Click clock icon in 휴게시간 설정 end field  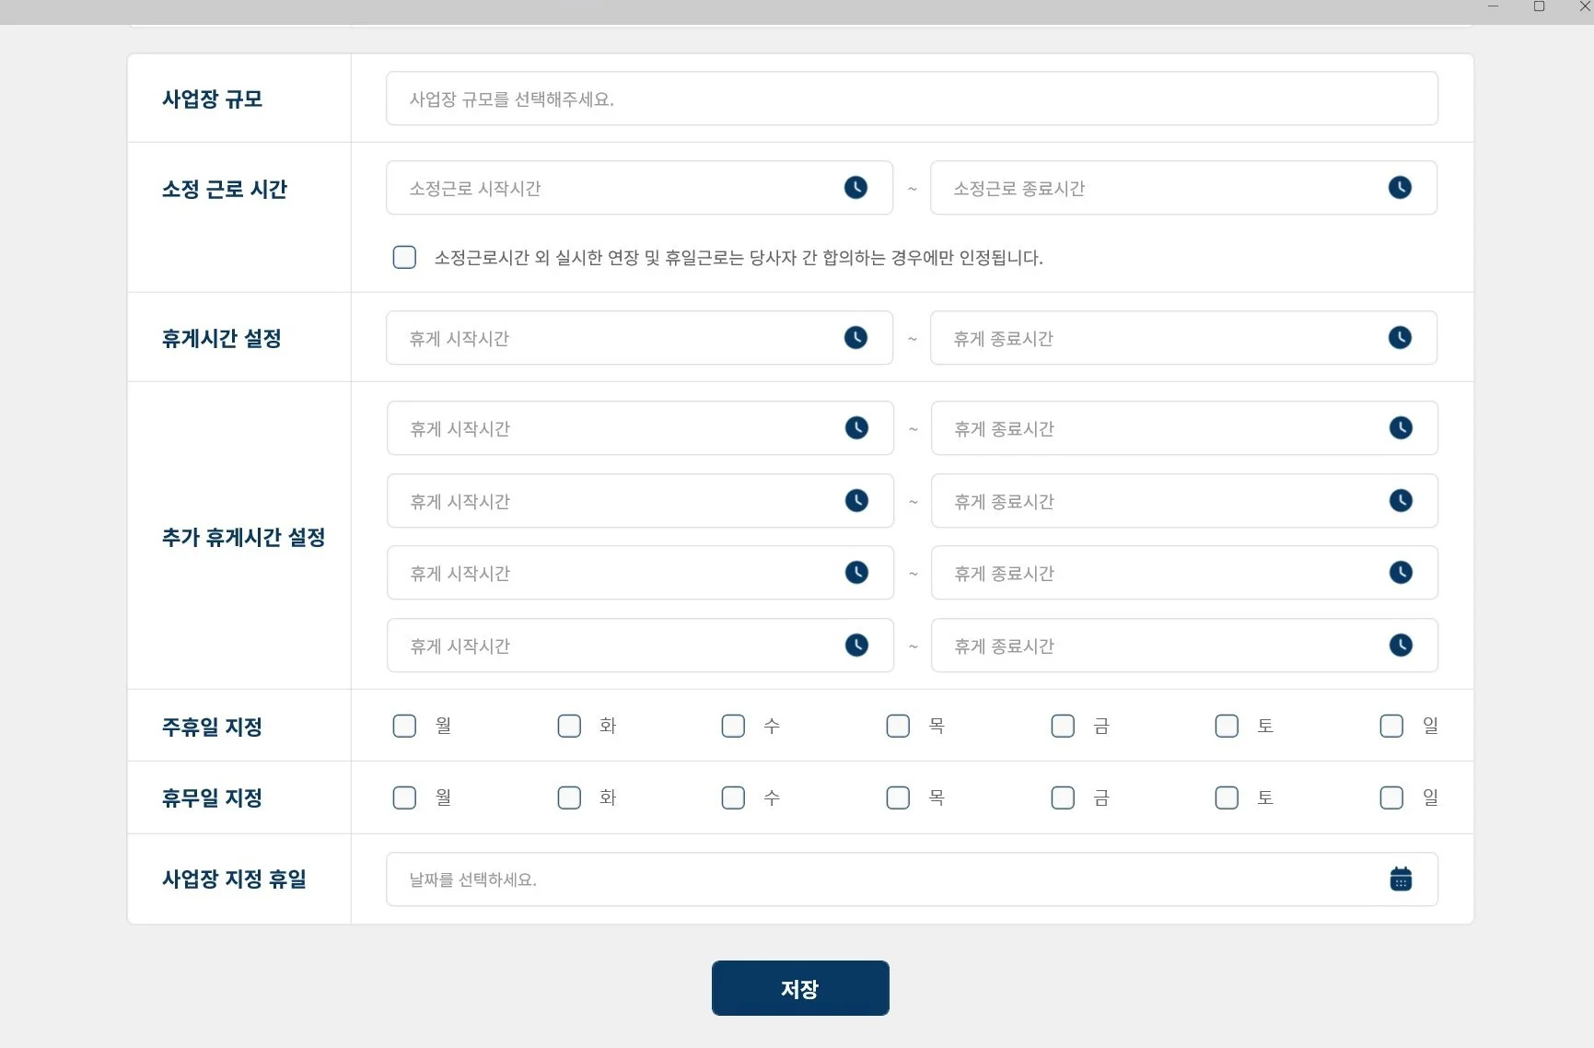pos(1400,338)
